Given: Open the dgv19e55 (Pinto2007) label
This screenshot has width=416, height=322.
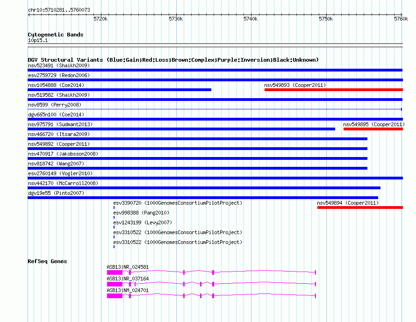Looking at the screenshot, I should pos(56,193).
